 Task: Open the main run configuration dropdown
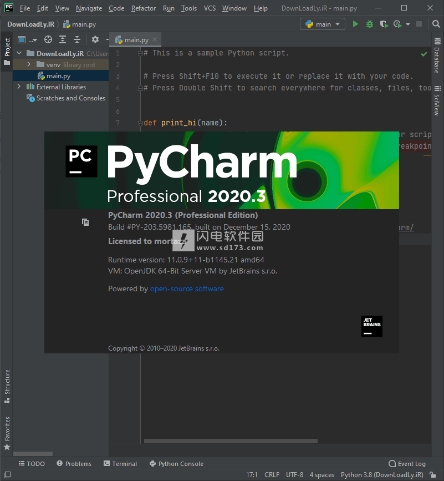(x=322, y=24)
